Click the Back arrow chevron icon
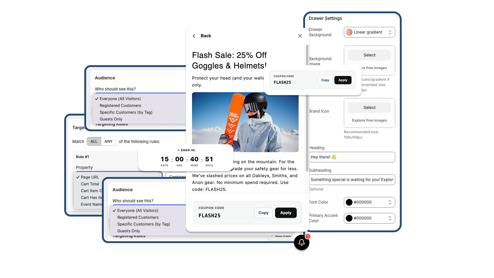The image size is (494, 278). (194, 36)
